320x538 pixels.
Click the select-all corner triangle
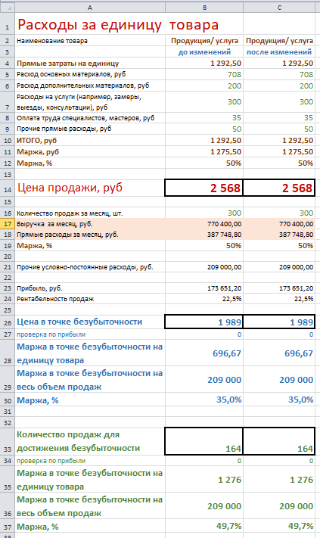[8, 8]
